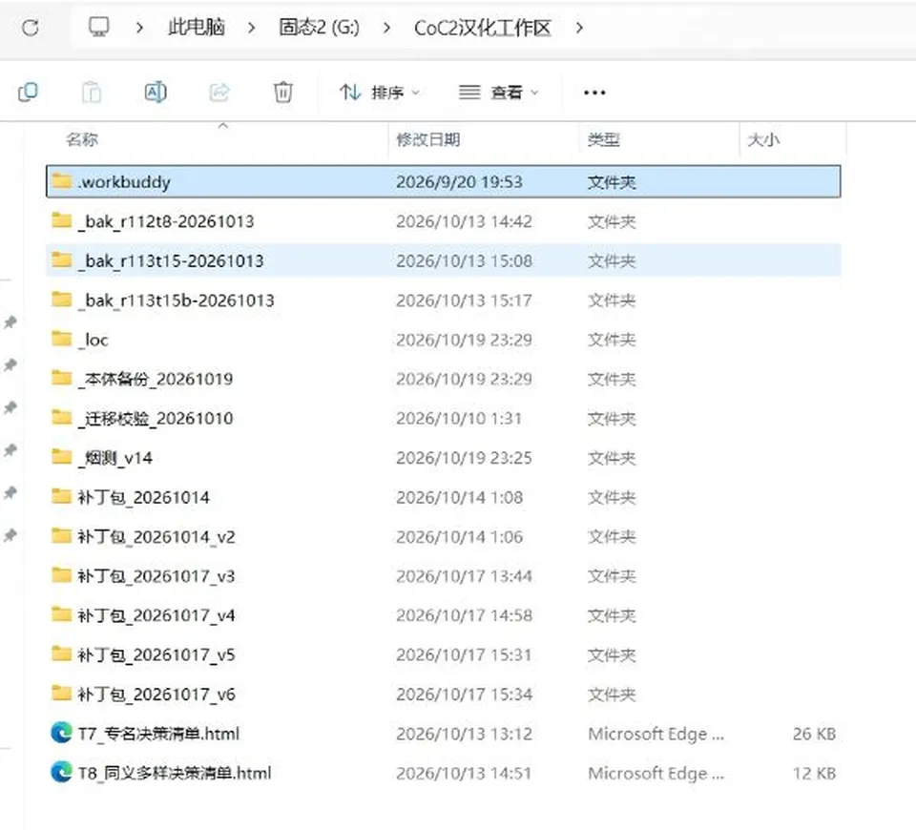This screenshot has height=830, width=916.
Task: Select the 补丁包_20261014 folder name
Action: (144, 497)
